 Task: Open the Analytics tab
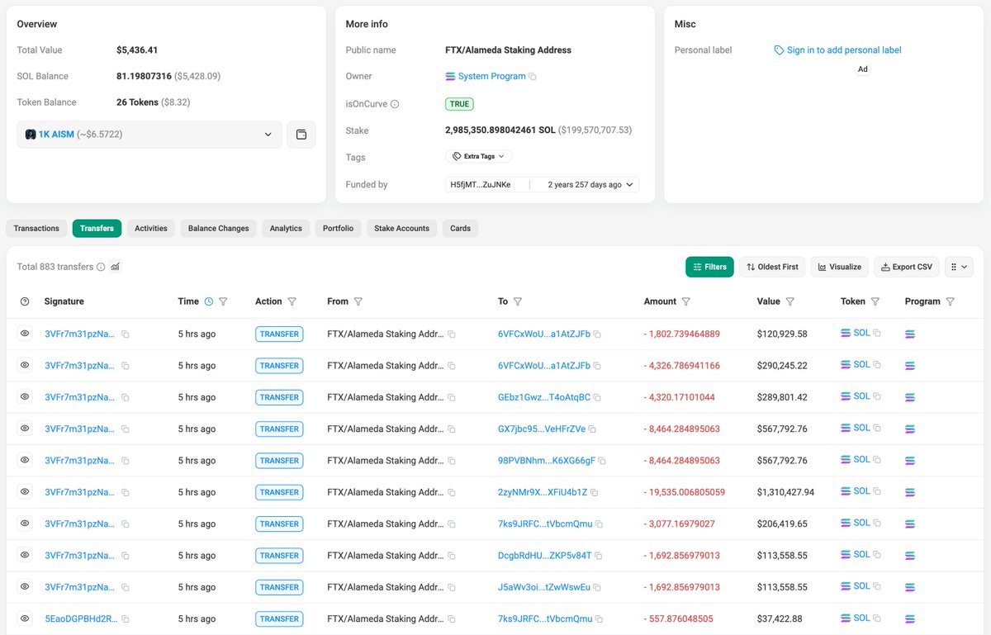pos(286,229)
